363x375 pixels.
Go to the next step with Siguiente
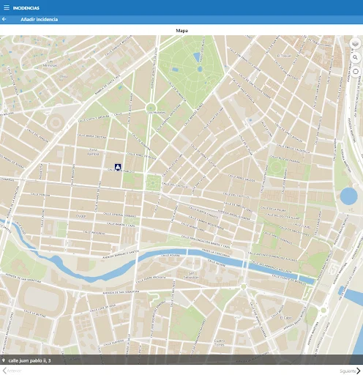[350, 371]
